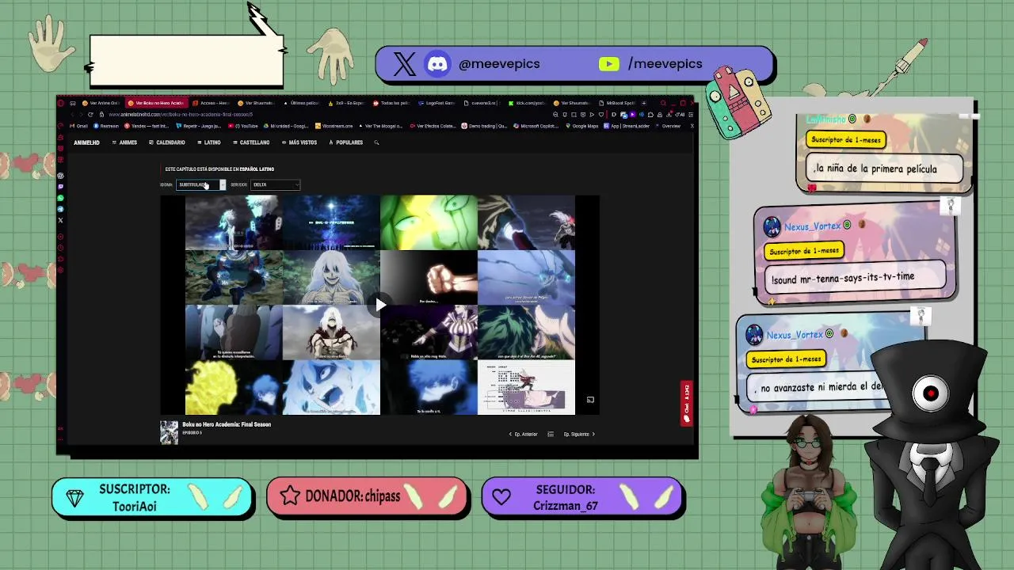Image resolution: width=1014 pixels, height=570 pixels.
Task: Switch to the 'Últimas pelic' tab
Action: coord(301,103)
